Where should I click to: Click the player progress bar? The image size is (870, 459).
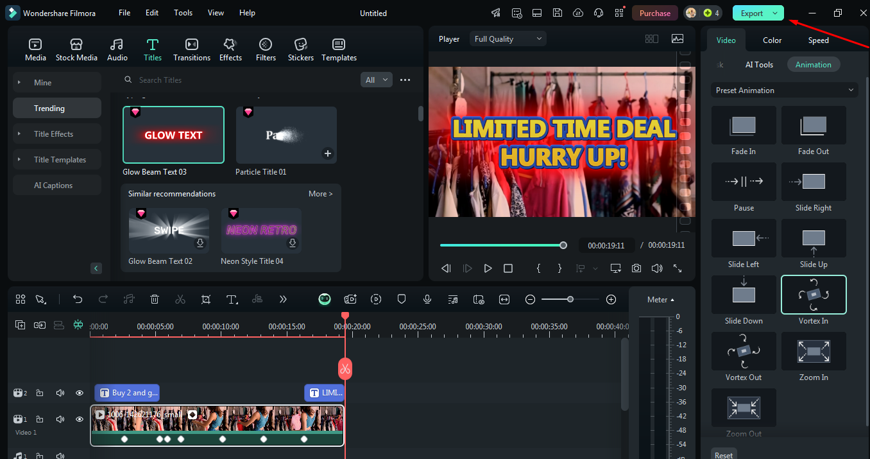[502, 245]
